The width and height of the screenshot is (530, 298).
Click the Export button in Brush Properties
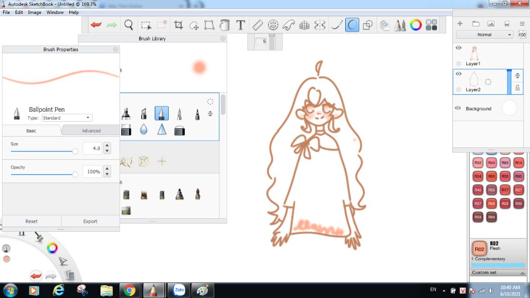(90, 221)
